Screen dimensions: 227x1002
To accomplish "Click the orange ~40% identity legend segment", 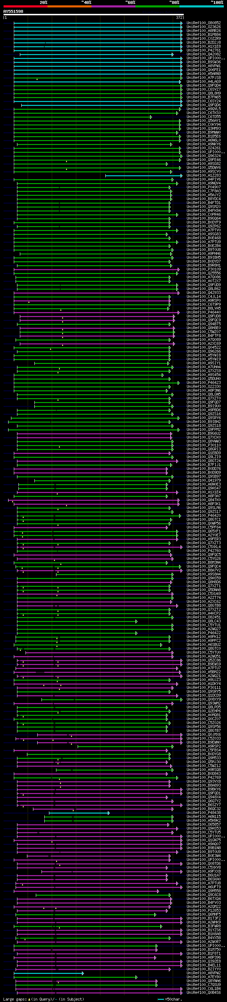I will [x=70, y=6].
